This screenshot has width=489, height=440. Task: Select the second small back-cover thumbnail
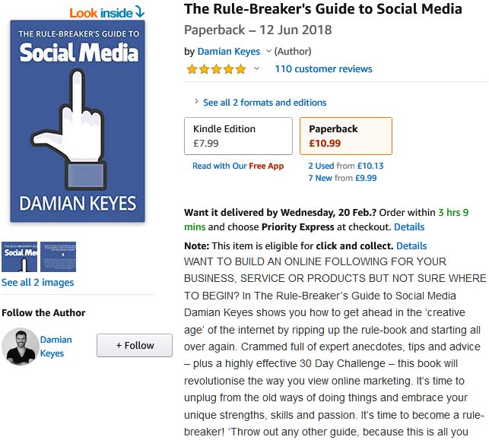click(x=58, y=257)
